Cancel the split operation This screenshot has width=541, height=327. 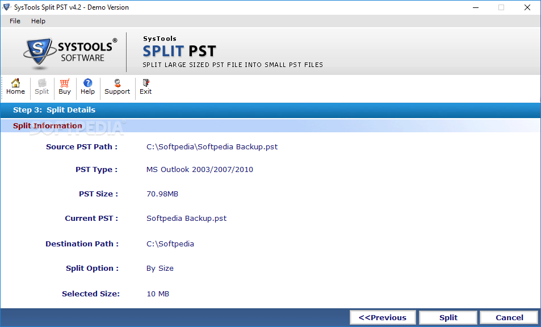[509, 318]
